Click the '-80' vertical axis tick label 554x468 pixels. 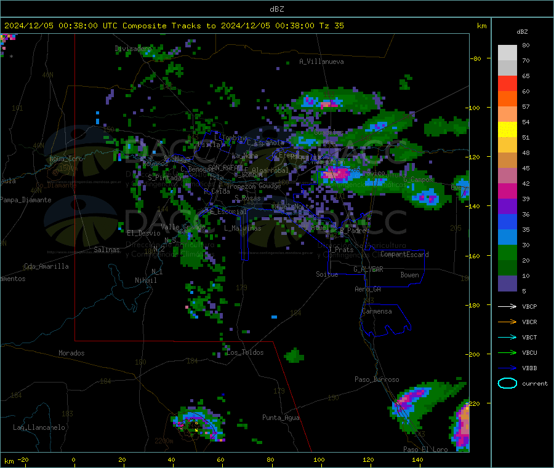(476, 58)
